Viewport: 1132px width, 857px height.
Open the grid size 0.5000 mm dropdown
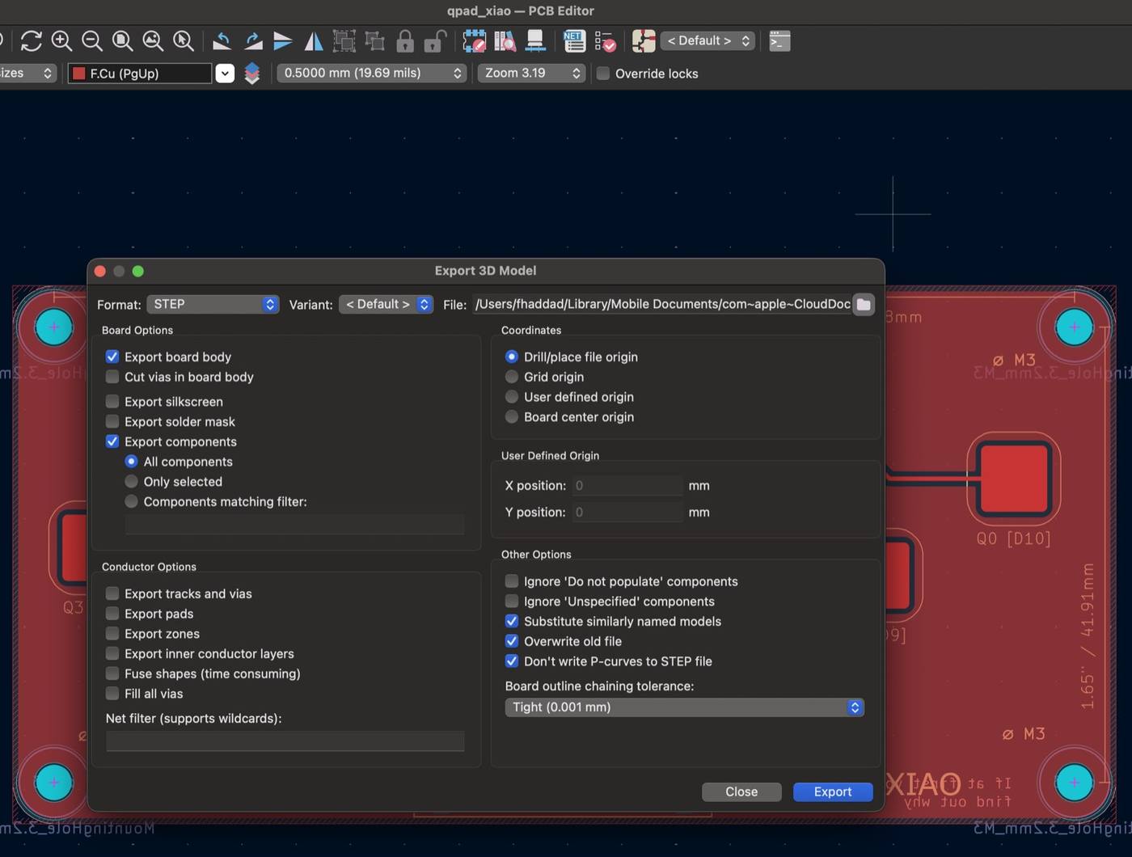tap(372, 74)
